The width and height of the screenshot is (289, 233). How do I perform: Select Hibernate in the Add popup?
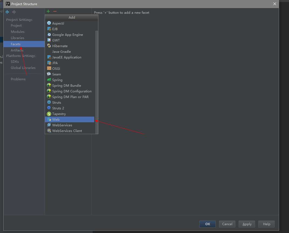tap(70, 46)
